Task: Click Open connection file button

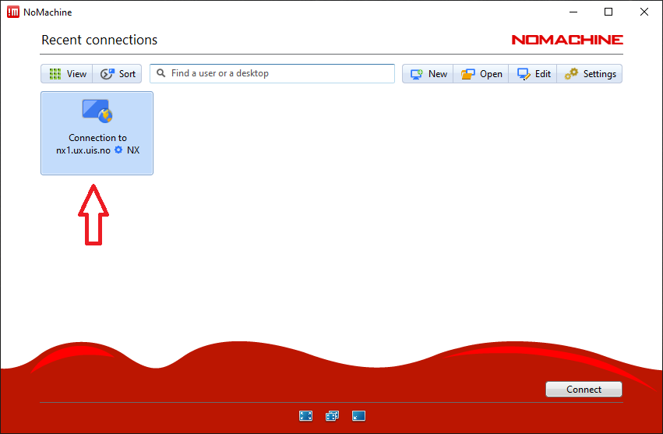Action: click(x=481, y=73)
